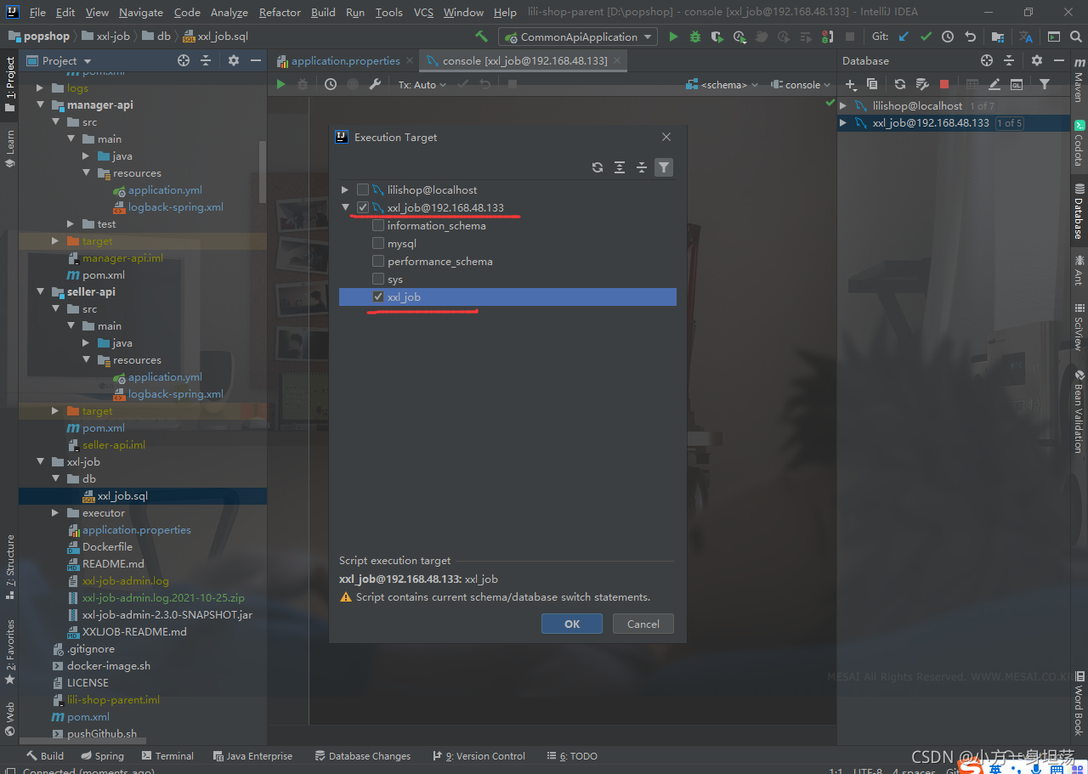Image resolution: width=1088 pixels, height=774 pixels.
Task: Open the <schema> selector dropdown
Action: (x=722, y=84)
